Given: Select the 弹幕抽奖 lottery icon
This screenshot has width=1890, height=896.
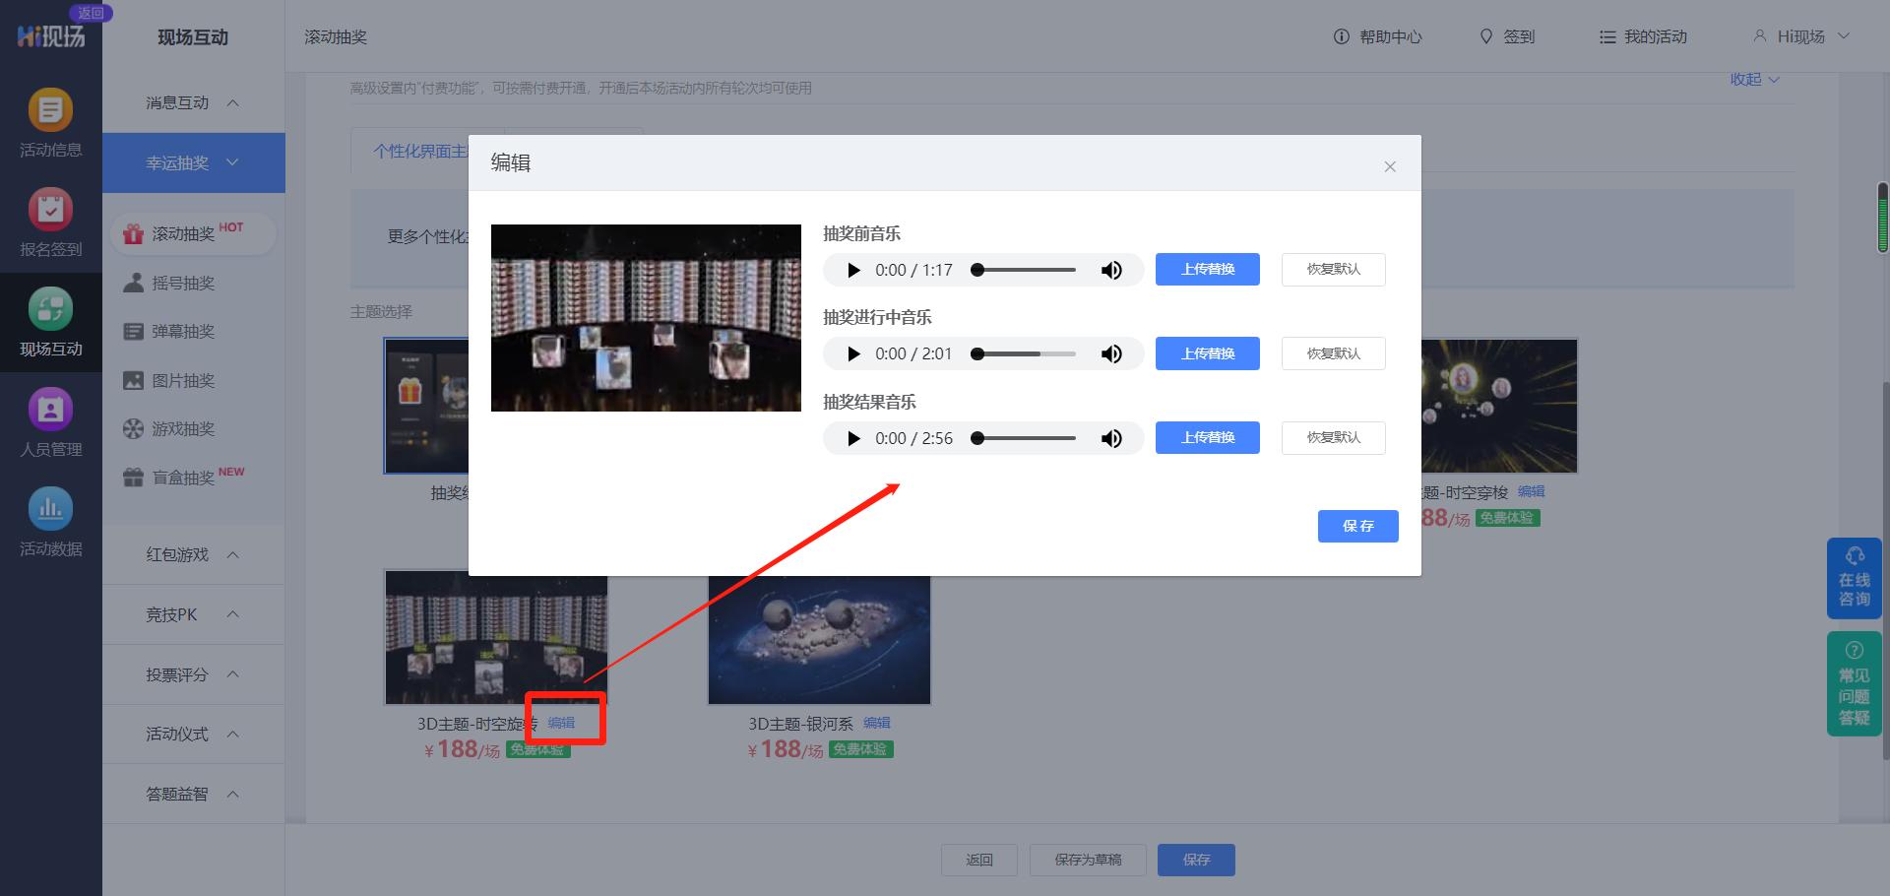Looking at the screenshot, I should click(133, 331).
